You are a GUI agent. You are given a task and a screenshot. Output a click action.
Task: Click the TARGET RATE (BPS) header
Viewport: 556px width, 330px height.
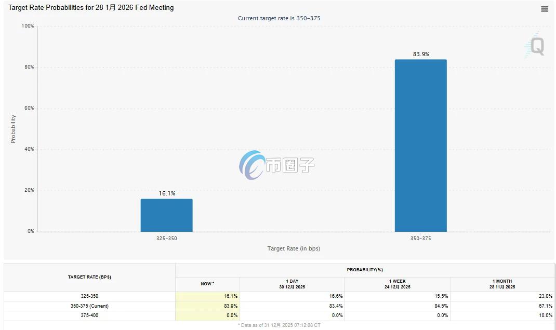tap(89, 277)
